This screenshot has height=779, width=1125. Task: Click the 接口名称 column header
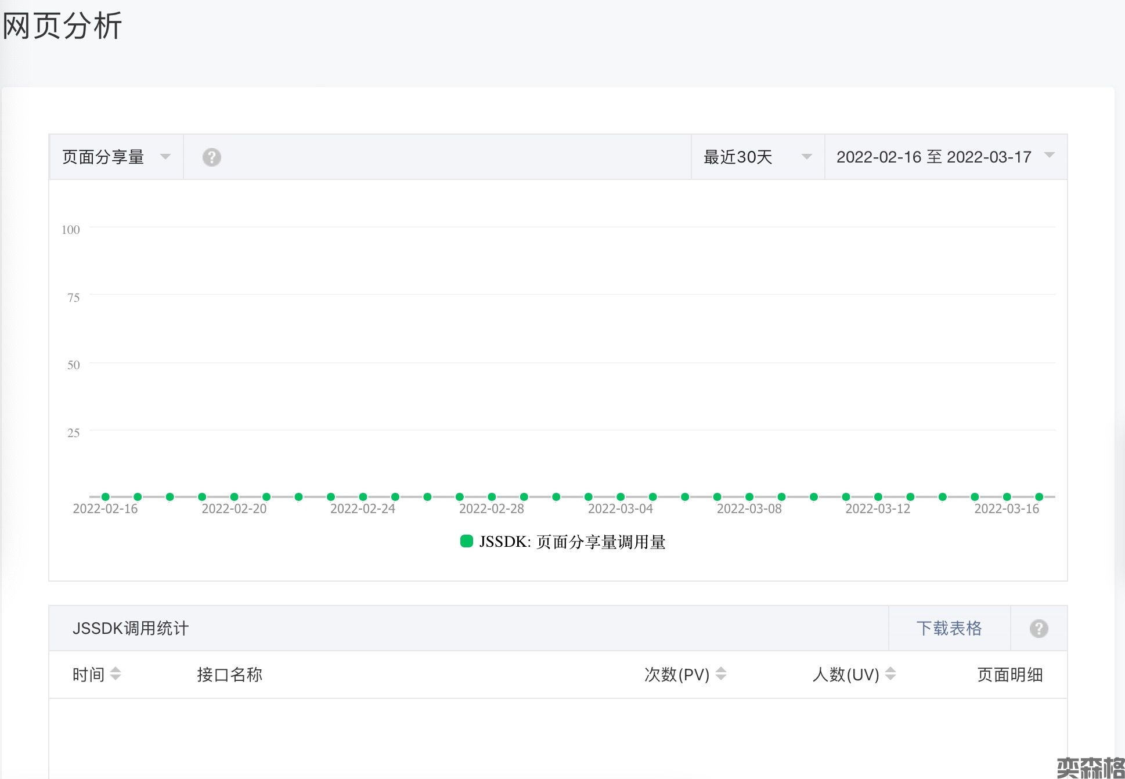coord(229,675)
